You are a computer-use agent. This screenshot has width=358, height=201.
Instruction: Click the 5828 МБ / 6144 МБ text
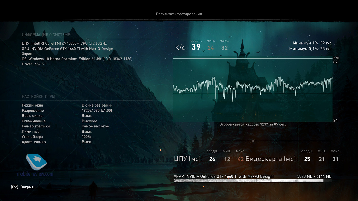314,176
